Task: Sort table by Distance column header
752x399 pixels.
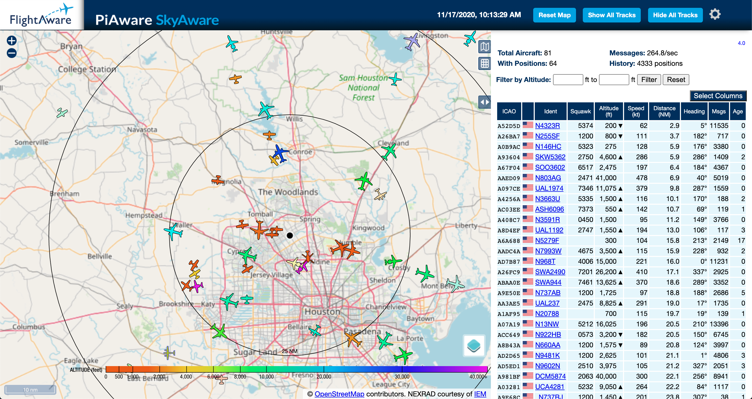Action: pyautogui.click(x=664, y=111)
